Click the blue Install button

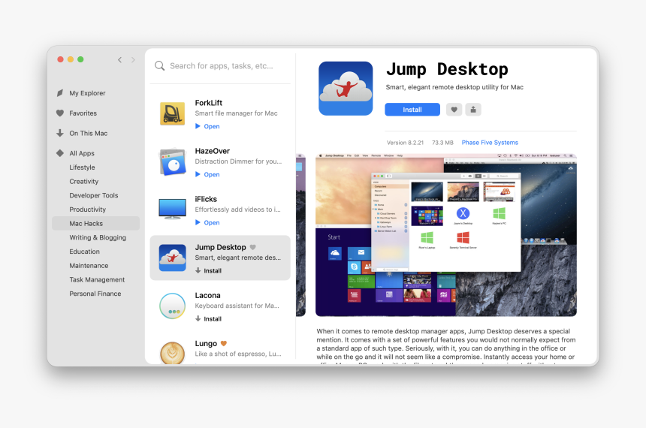tap(412, 110)
